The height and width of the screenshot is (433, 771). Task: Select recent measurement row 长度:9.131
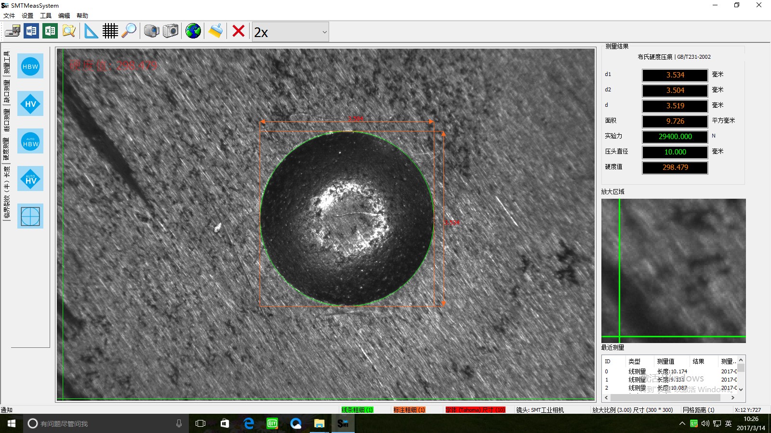tap(670, 380)
